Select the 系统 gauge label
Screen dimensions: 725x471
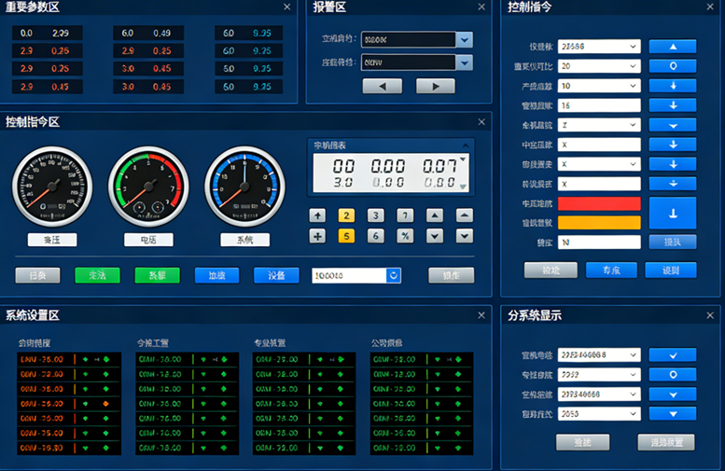click(x=244, y=240)
